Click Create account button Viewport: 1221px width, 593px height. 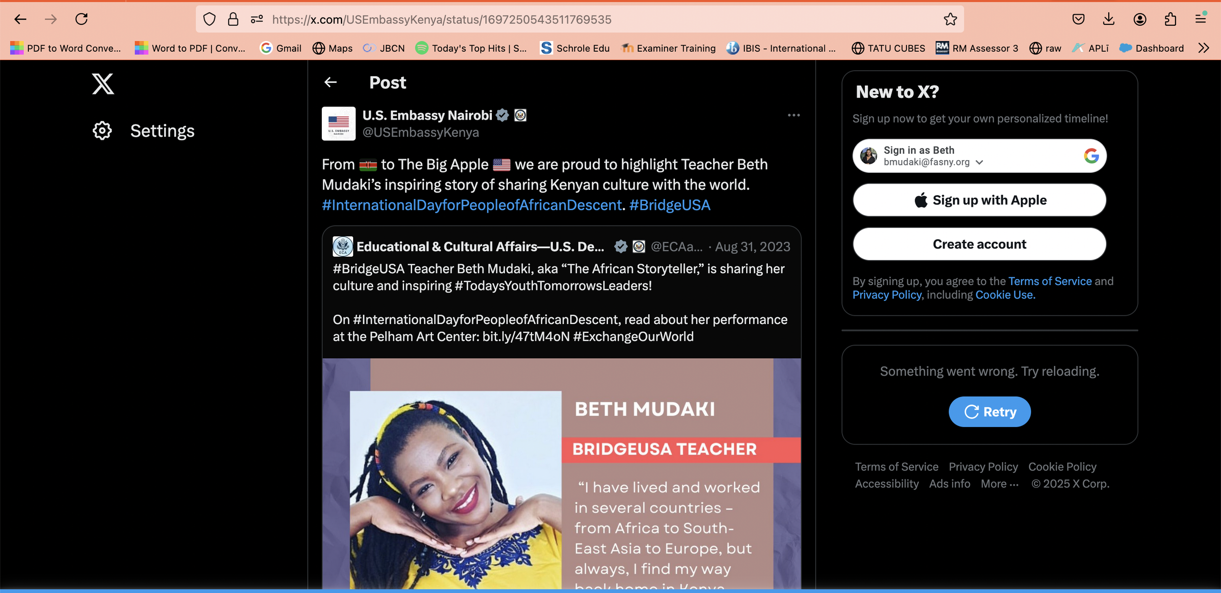tap(979, 244)
